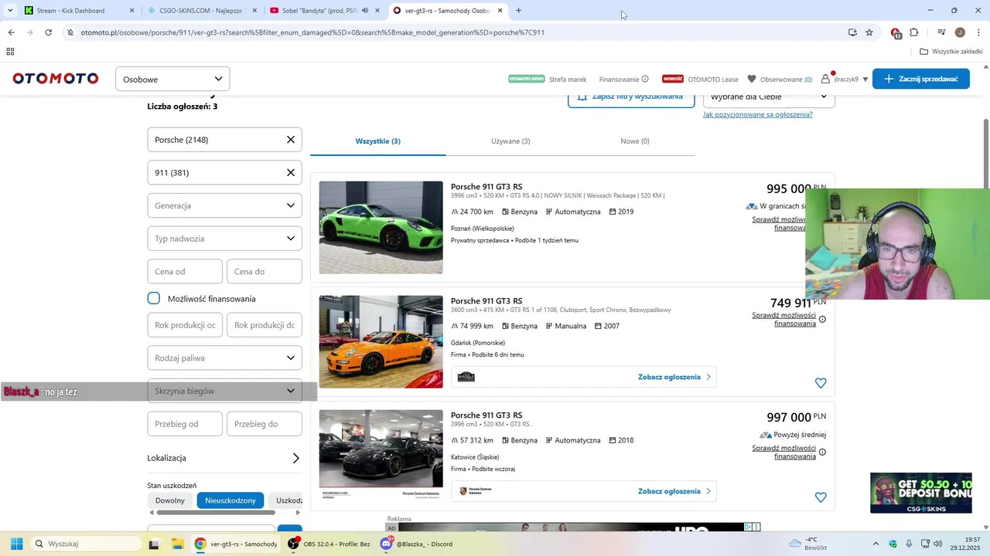Switch to Sobel "Bandyta" YouTube tab

(323, 11)
